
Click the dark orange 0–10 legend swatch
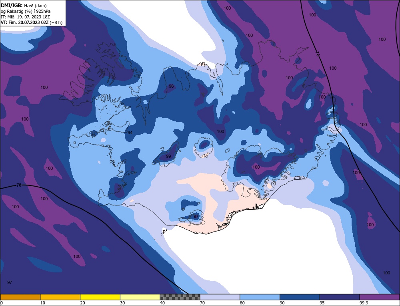[x=20, y=297]
